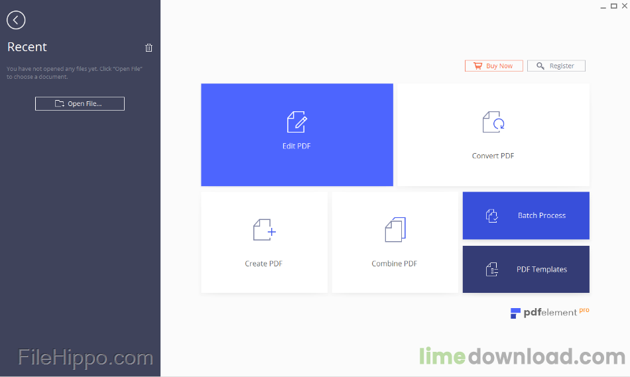Minimize the PDFelement window
This screenshot has height=377, width=630.
(x=603, y=7)
